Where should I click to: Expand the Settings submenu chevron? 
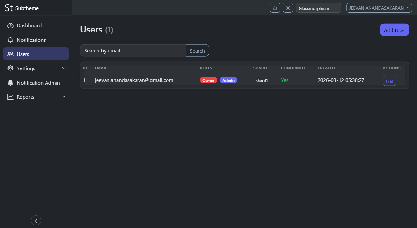[x=64, y=68]
